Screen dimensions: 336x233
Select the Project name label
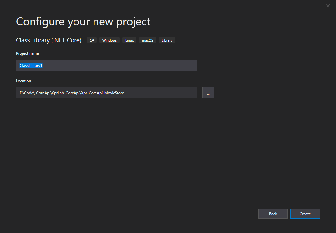(27, 53)
